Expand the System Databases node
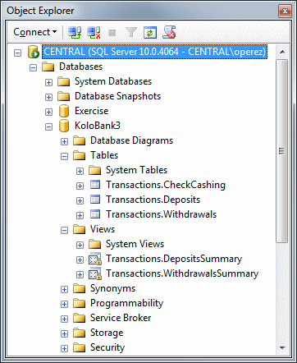This screenshot has width=297, height=363. pos(48,82)
